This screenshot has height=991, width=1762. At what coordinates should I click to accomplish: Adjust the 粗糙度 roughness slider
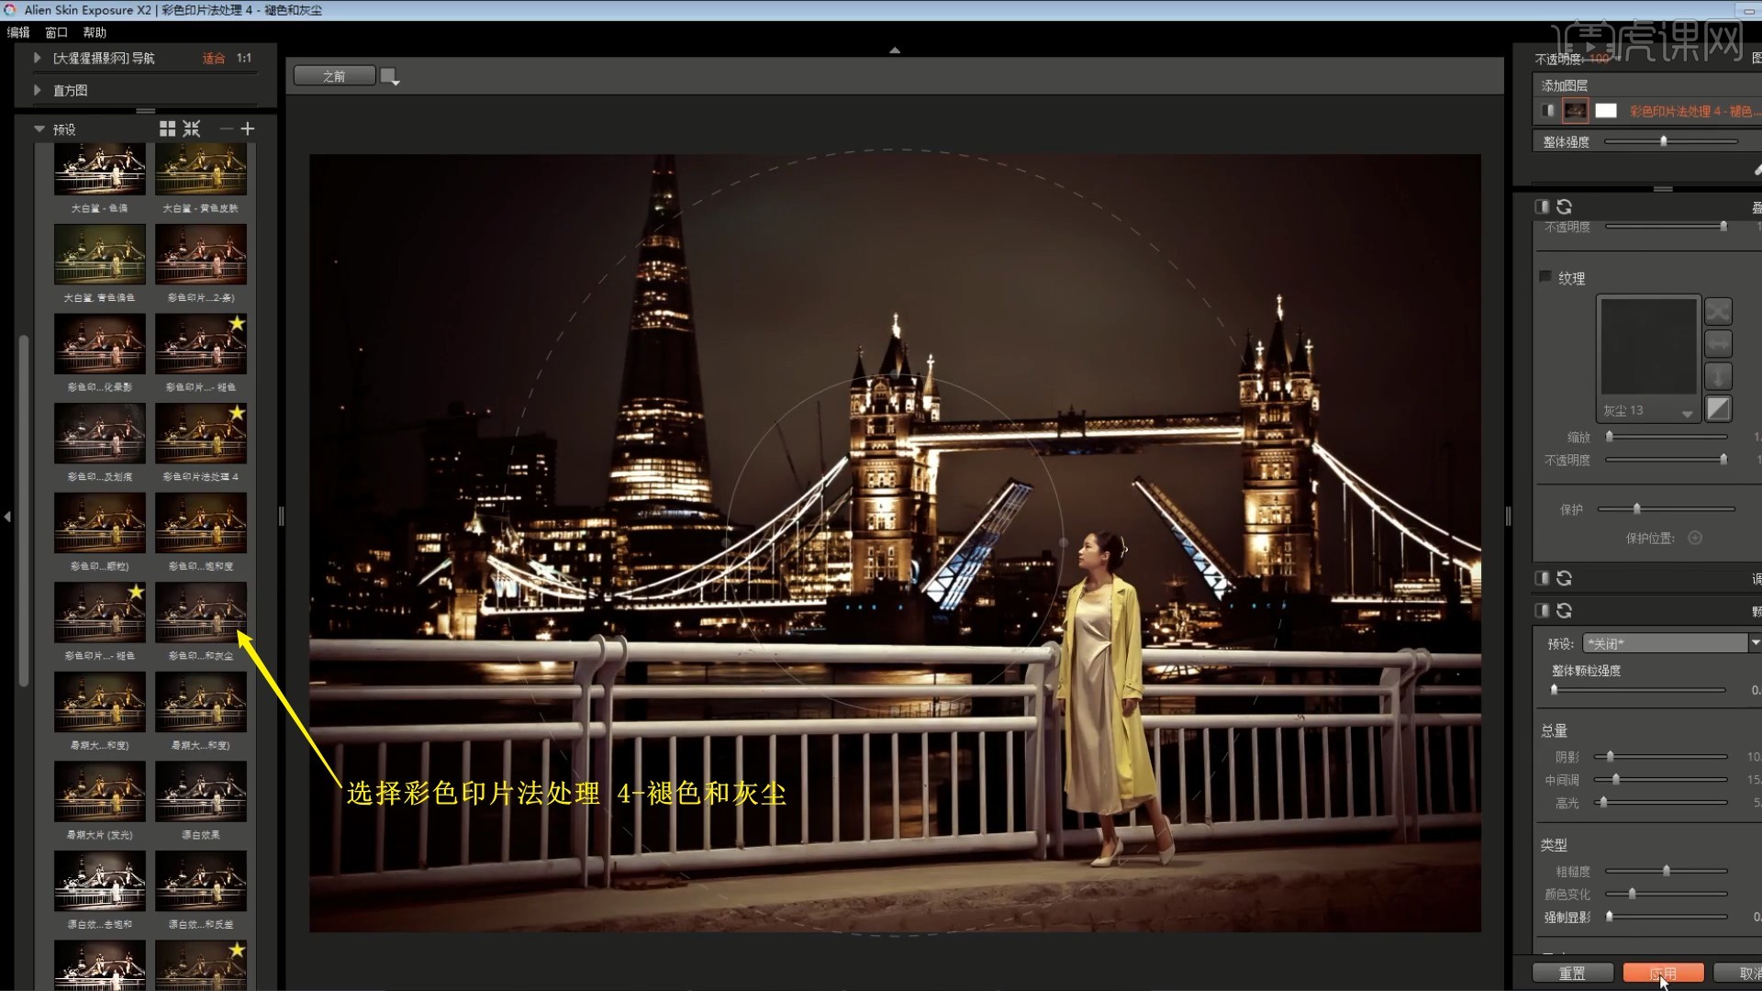[1666, 871]
